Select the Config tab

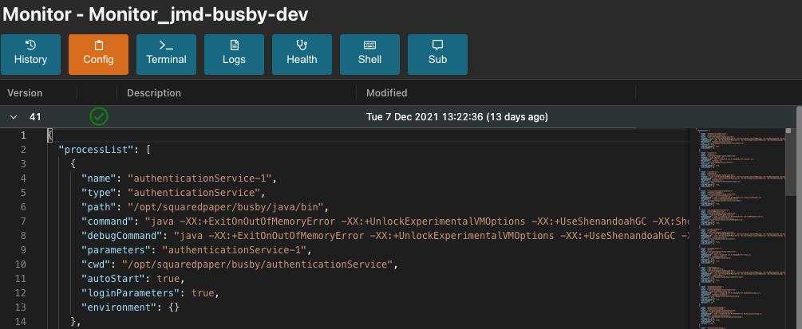(x=98, y=54)
